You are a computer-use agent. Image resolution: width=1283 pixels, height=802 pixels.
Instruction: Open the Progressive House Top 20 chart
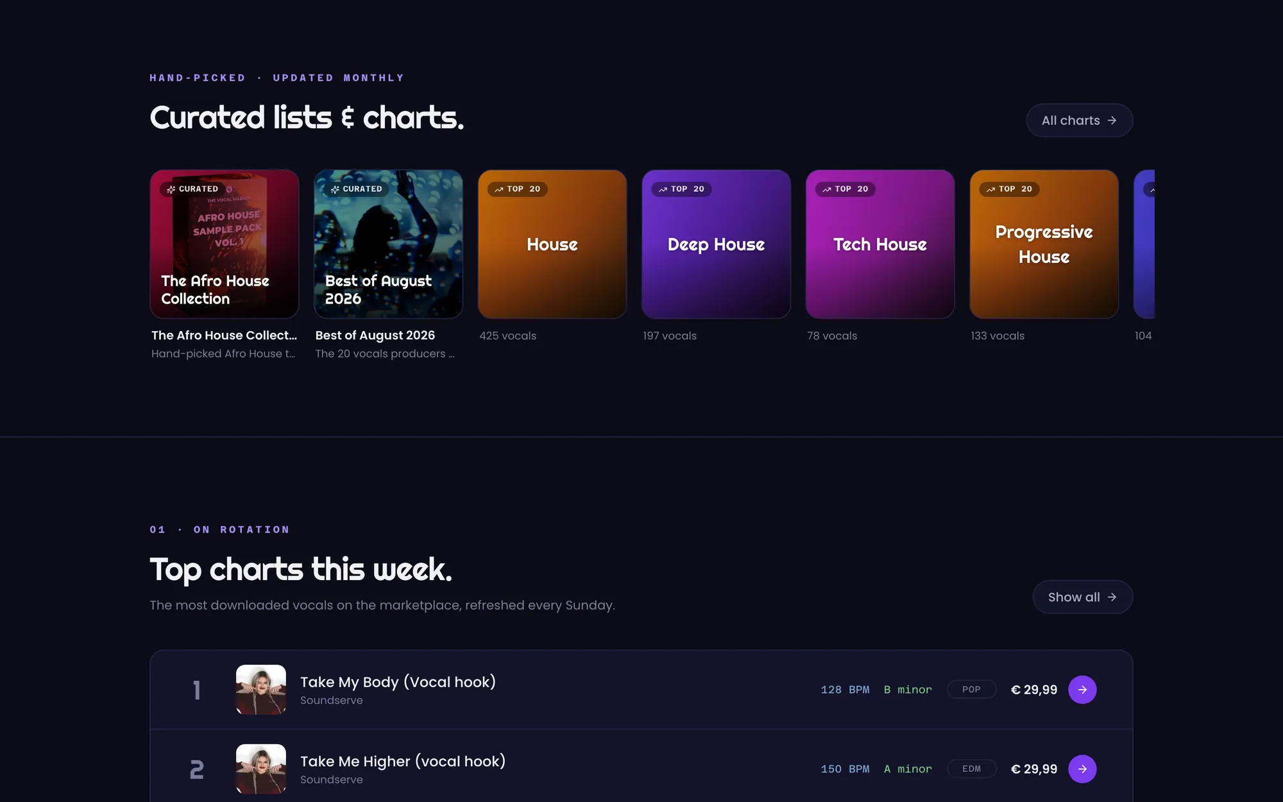[x=1044, y=244]
